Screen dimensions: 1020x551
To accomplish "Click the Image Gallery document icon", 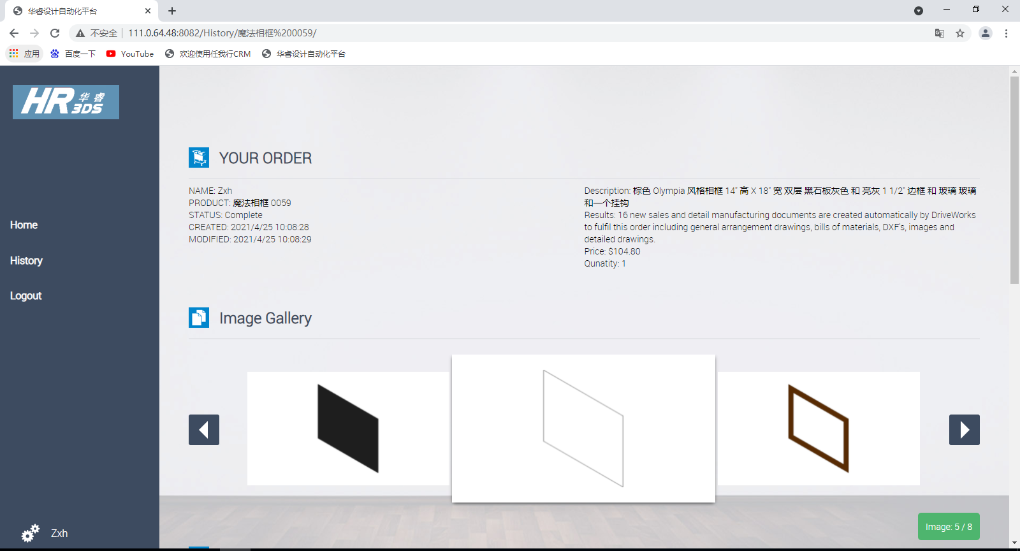I will (x=199, y=318).
